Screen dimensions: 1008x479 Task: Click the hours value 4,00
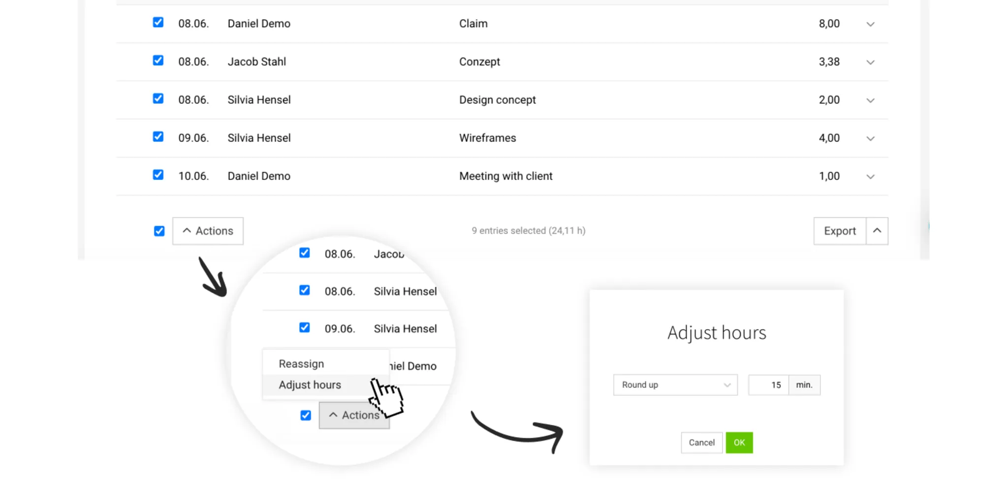tap(829, 138)
